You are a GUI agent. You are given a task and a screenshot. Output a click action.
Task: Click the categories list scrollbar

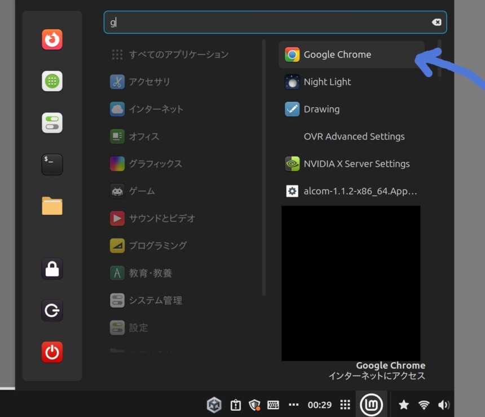pyautogui.click(x=264, y=167)
